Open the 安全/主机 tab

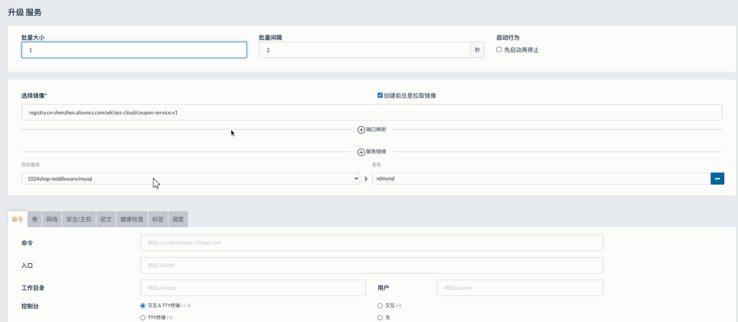click(x=79, y=219)
